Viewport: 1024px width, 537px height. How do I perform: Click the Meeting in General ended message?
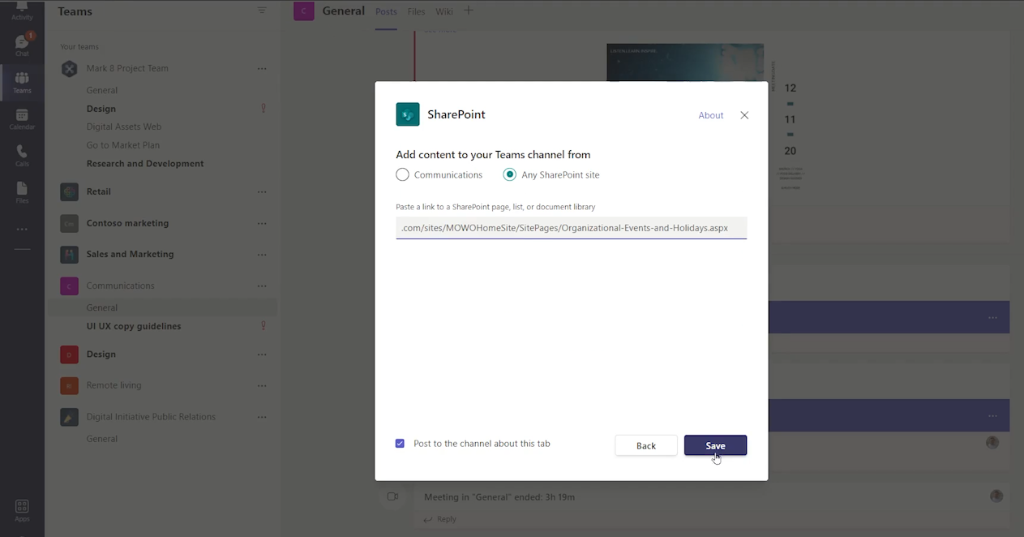pyautogui.click(x=499, y=496)
